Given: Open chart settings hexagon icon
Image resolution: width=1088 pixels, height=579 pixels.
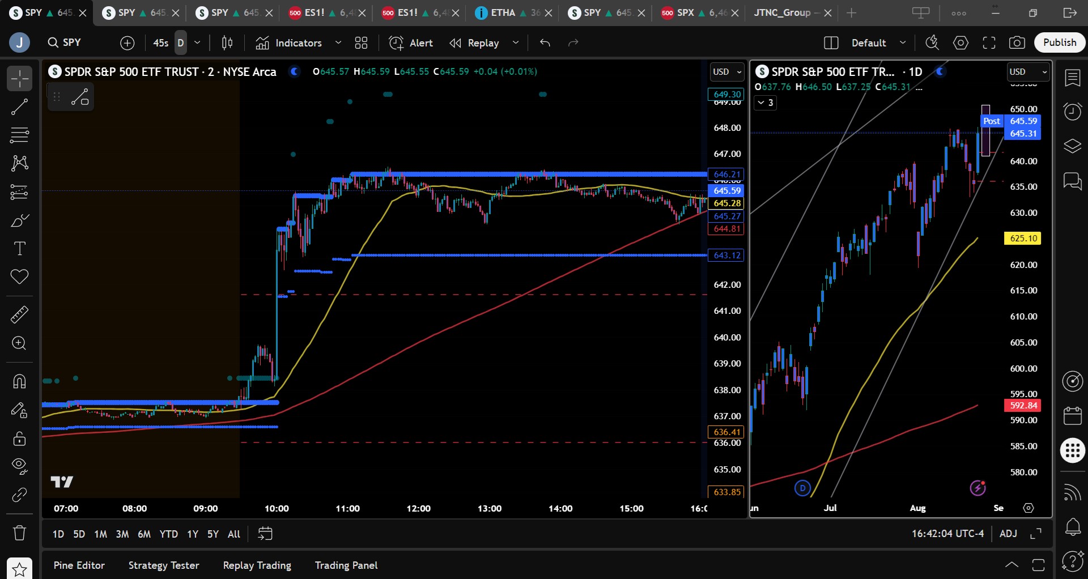Looking at the screenshot, I should (960, 42).
